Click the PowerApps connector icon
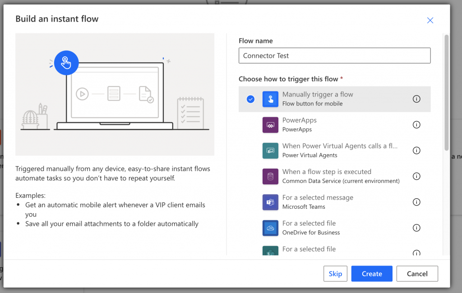Image resolution: width=462 pixels, height=293 pixels. click(270, 124)
